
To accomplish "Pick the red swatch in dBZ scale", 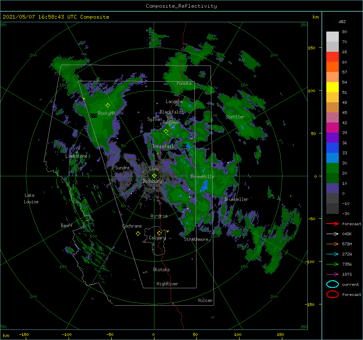I will click(x=332, y=57).
